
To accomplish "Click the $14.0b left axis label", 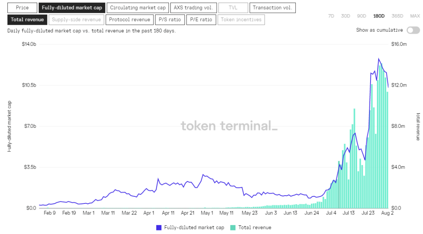I will [x=29, y=44].
